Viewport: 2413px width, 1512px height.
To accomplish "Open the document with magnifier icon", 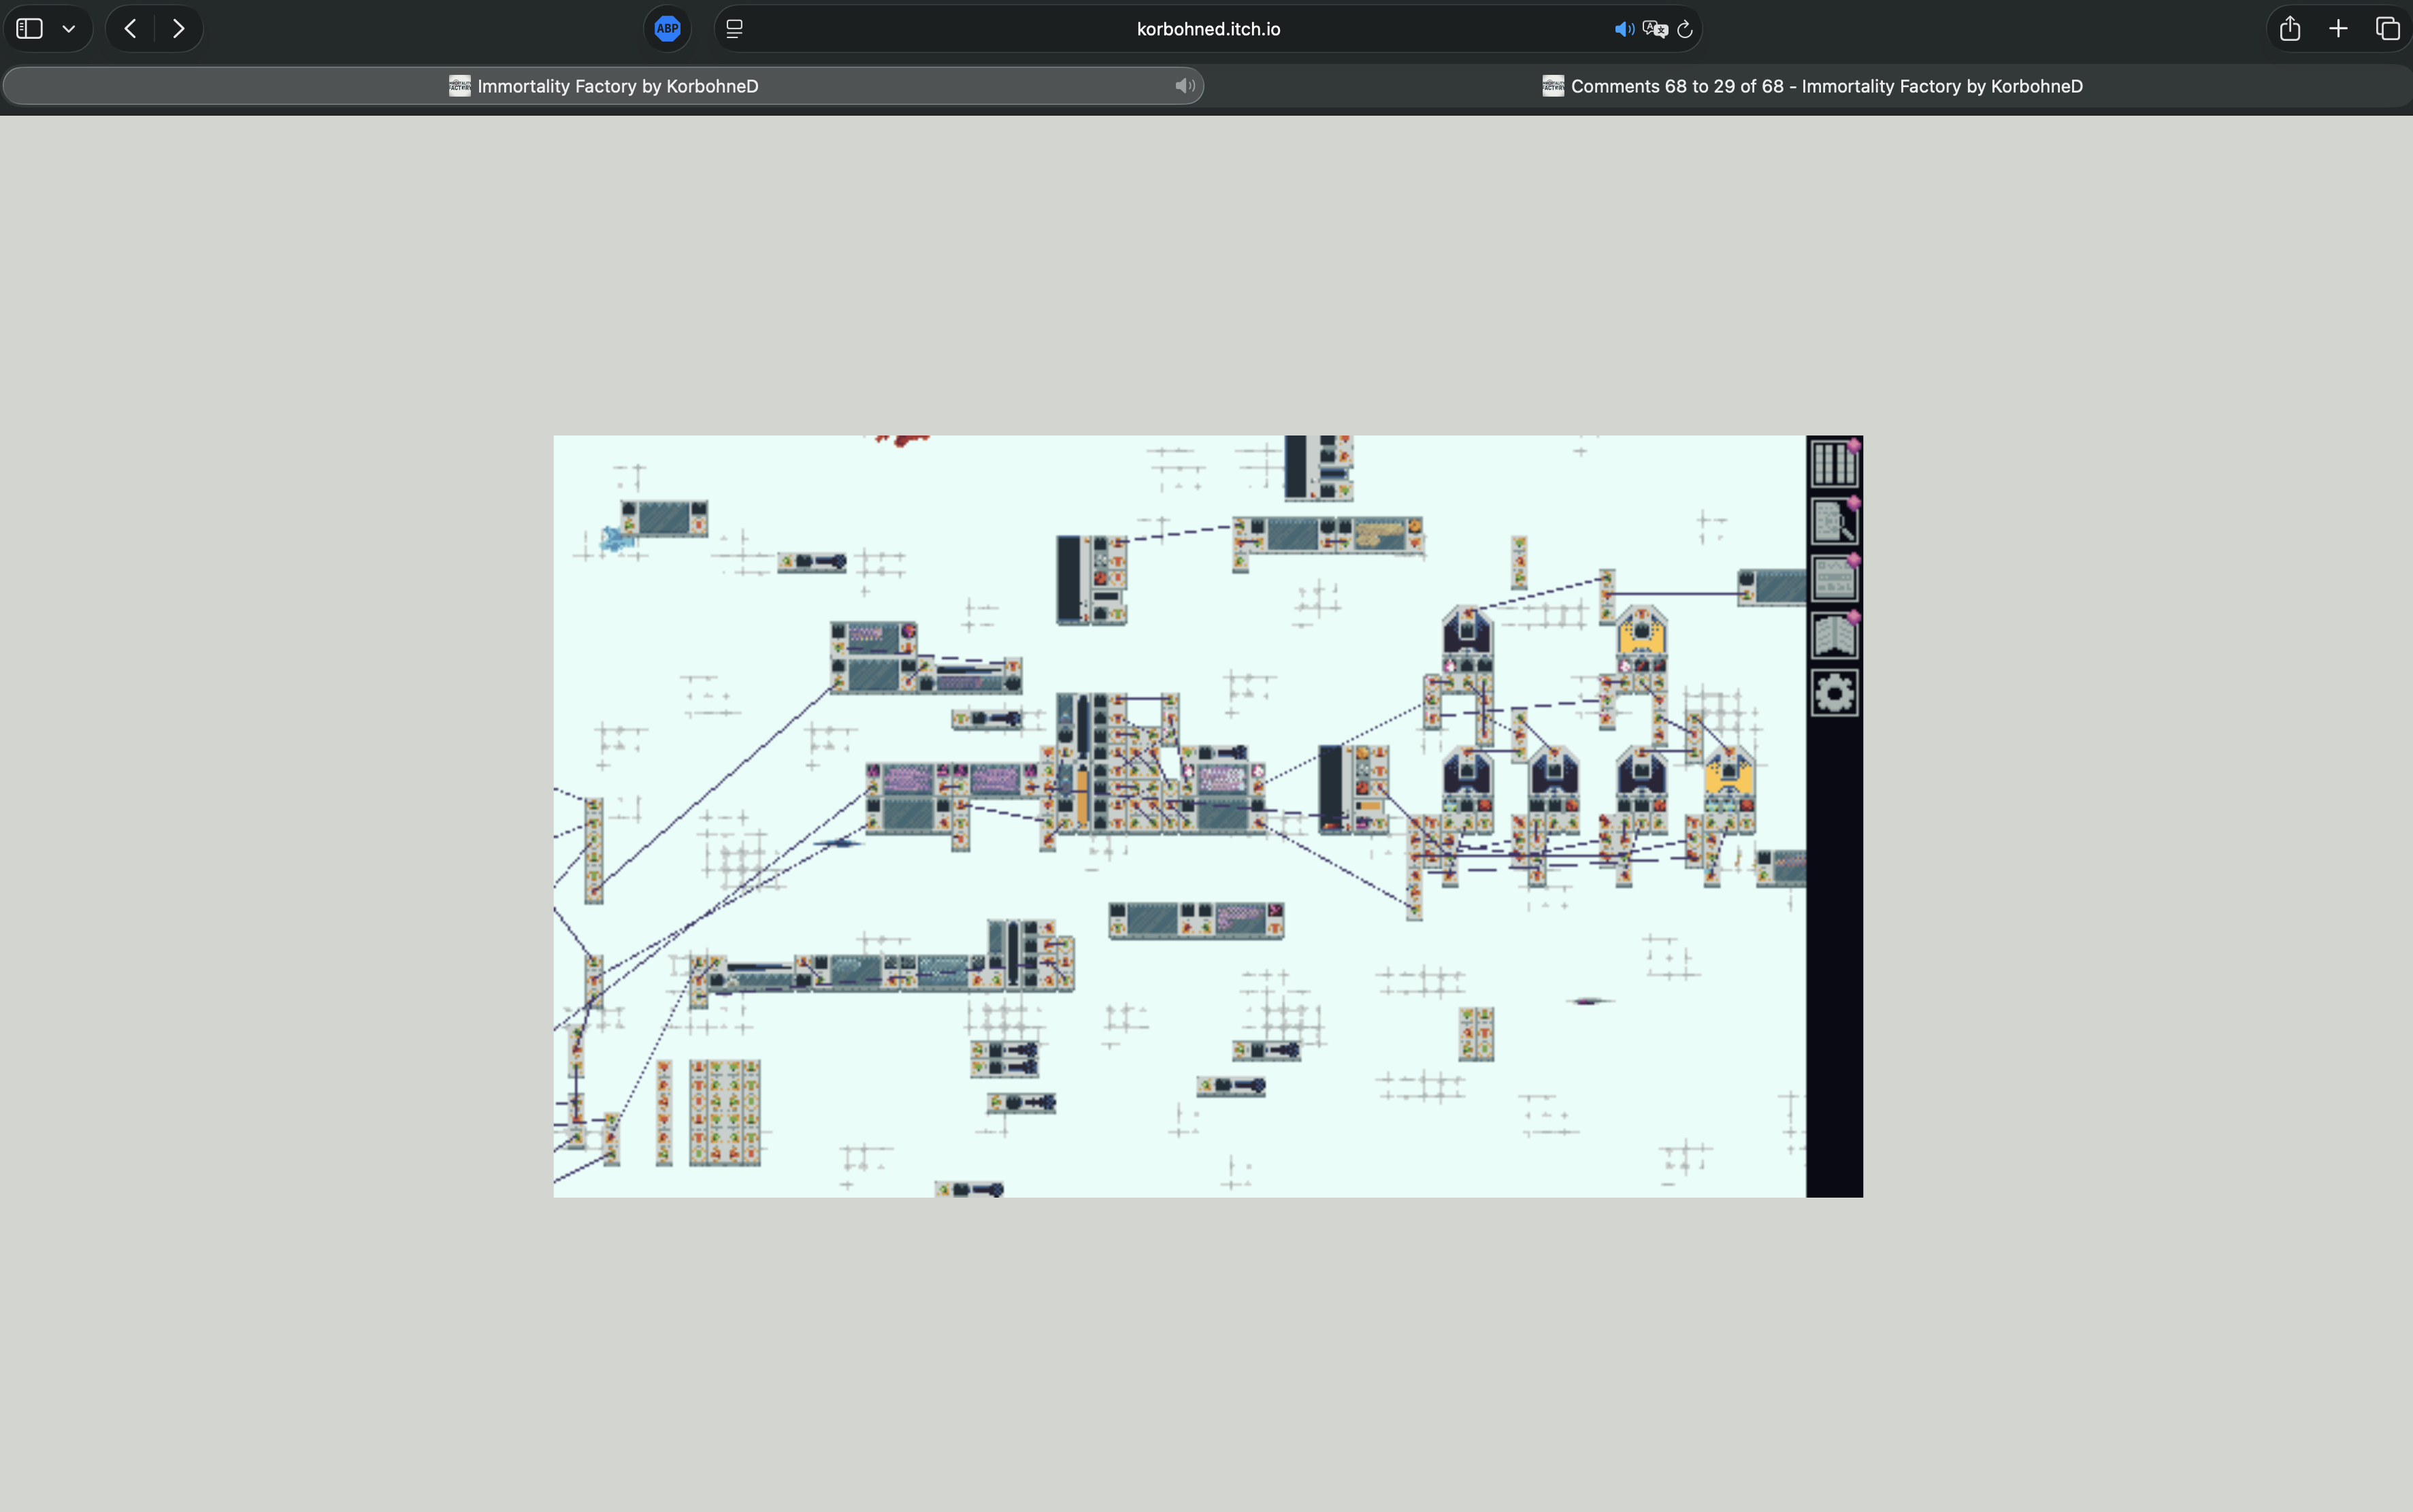I will coord(1833,521).
